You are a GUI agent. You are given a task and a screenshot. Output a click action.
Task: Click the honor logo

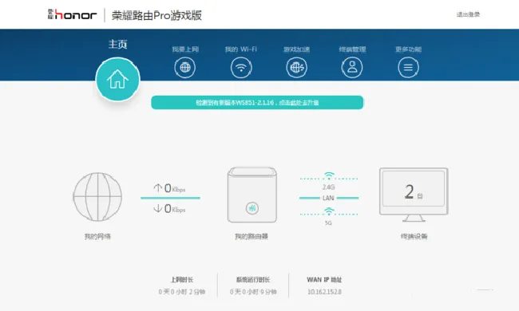click(x=72, y=14)
